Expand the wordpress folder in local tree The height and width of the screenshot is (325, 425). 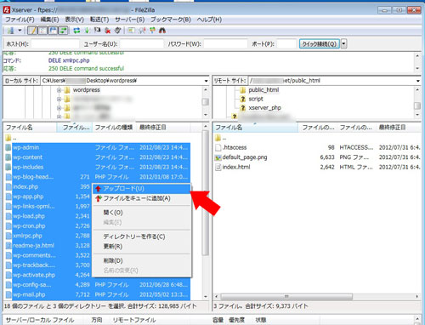click(x=59, y=90)
